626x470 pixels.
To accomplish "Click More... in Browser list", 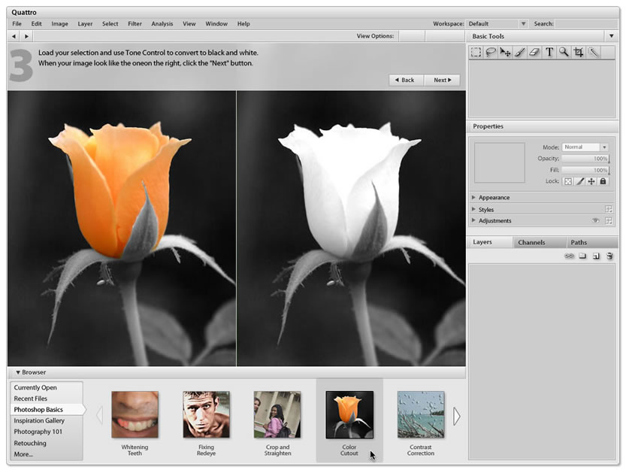I will pos(47,454).
